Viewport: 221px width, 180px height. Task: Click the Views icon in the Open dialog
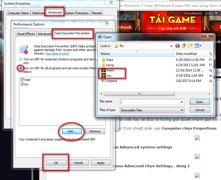196,46
